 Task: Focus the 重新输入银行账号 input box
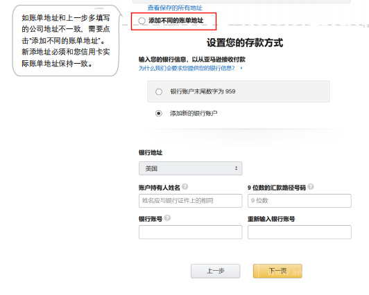[300, 232]
